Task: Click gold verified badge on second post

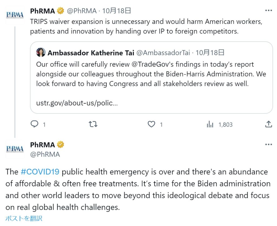Action: [x=61, y=145]
